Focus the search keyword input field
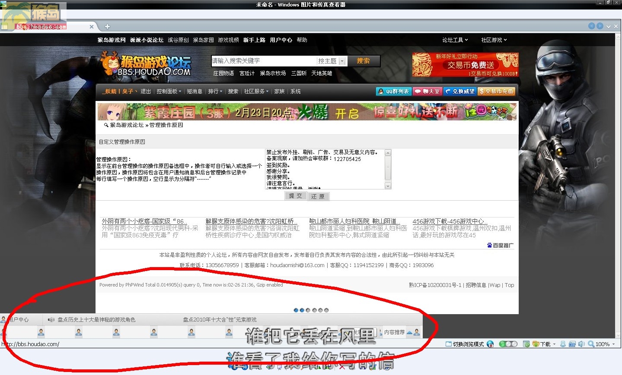Screen dimensions: 622x375 [264, 61]
